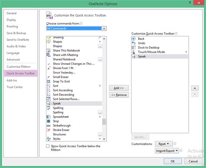The width and height of the screenshot is (206, 168).
Task: Confirm with the OK button
Action: [173, 161]
